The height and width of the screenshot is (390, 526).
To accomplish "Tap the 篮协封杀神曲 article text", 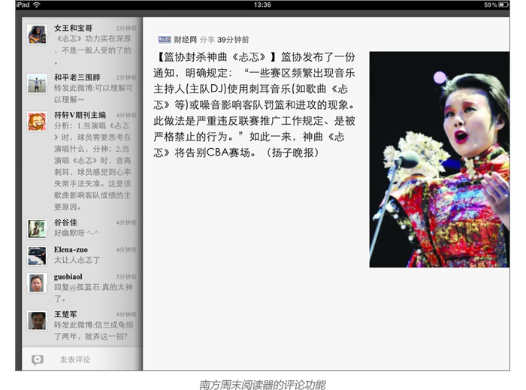I will point(255,105).
